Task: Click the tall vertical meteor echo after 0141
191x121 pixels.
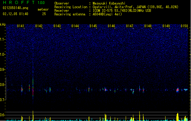Action: [33, 87]
